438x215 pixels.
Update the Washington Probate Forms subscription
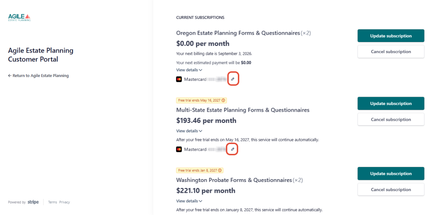tap(391, 174)
